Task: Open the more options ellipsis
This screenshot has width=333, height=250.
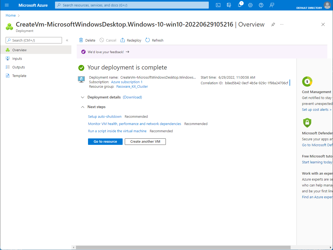Action: 282,24
